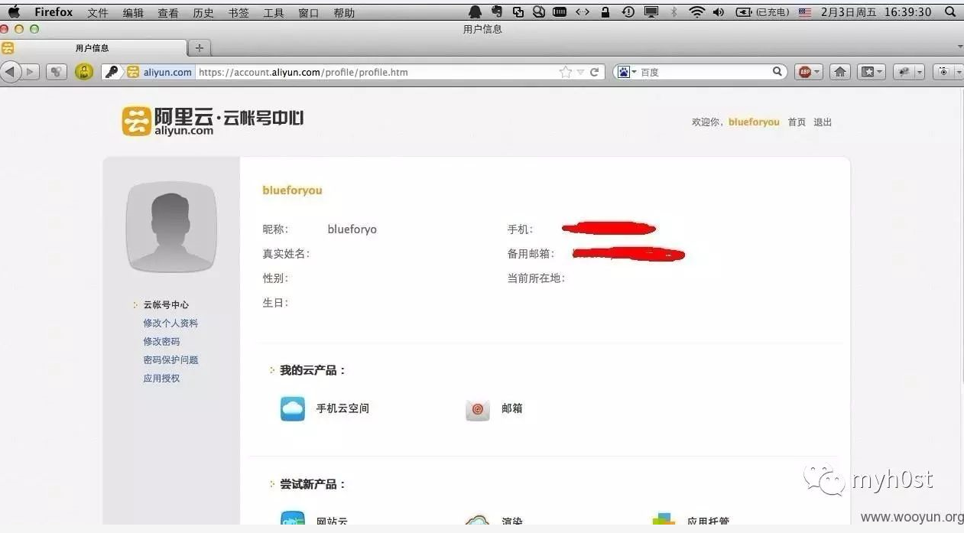Open the 书签 menu
This screenshot has height=533, width=964.
coord(239,12)
